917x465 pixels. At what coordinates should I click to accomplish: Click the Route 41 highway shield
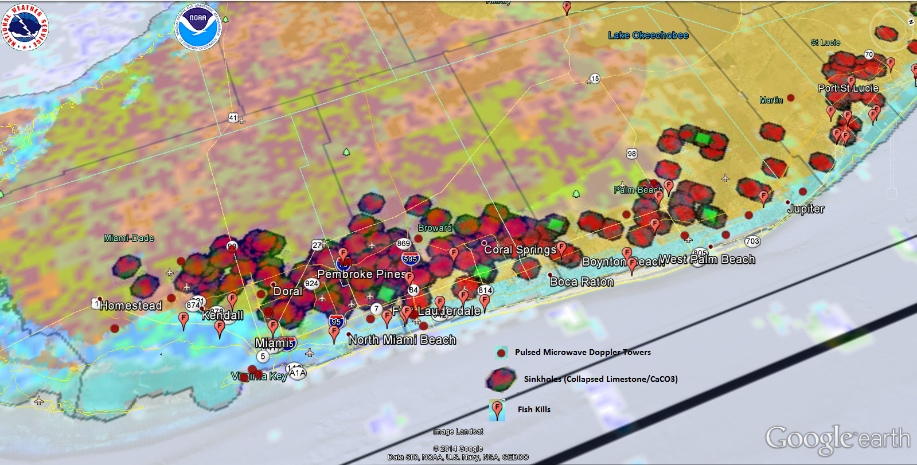(233, 118)
